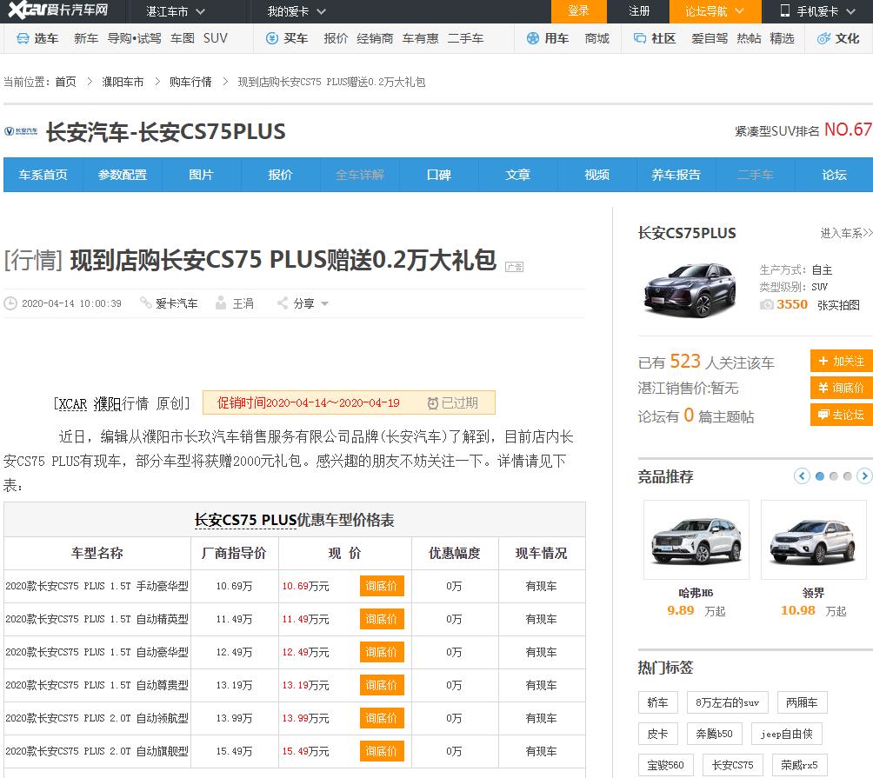This screenshot has width=873, height=778.
Task: Click the 3550 张实拍图 link
Action: click(x=818, y=304)
